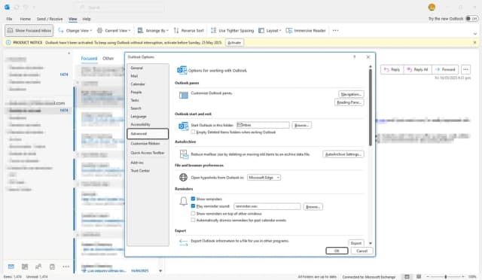The image size is (482, 280).
Task: Switch to Mail via navigation icon
Action: [11, 266]
